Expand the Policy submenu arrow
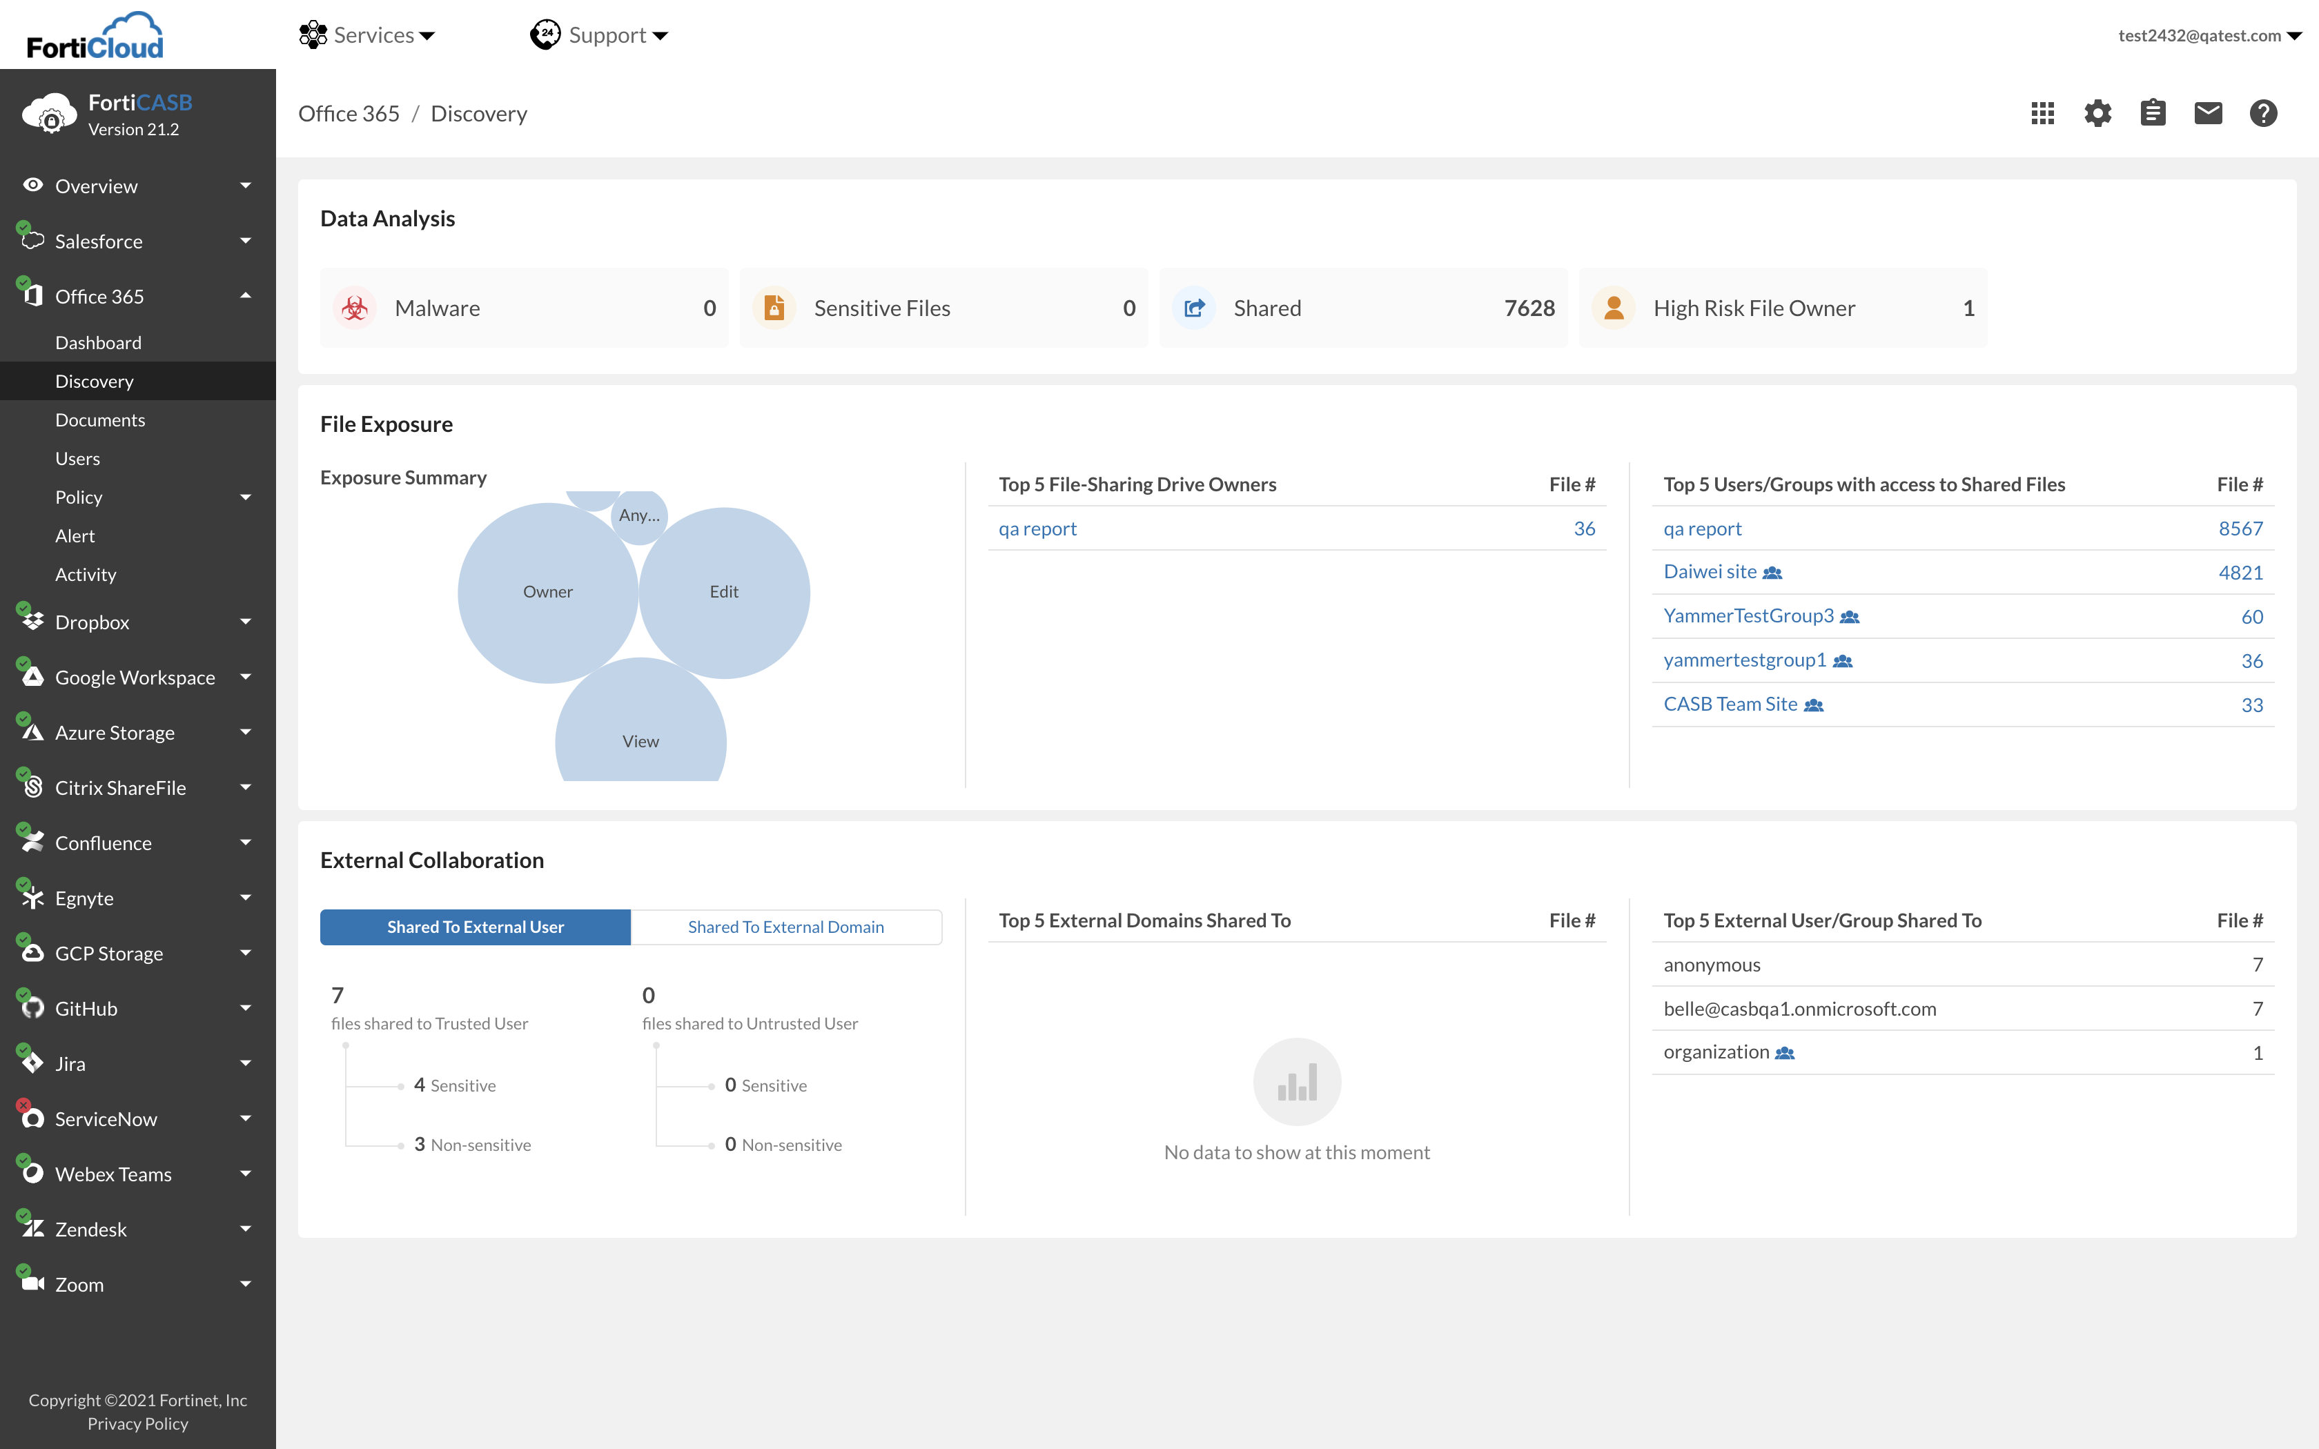The height and width of the screenshot is (1449, 2319). pyautogui.click(x=245, y=497)
